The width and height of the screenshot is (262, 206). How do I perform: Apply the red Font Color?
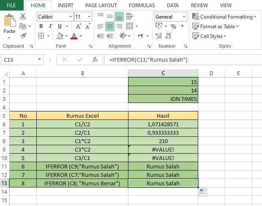pos(74,36)
